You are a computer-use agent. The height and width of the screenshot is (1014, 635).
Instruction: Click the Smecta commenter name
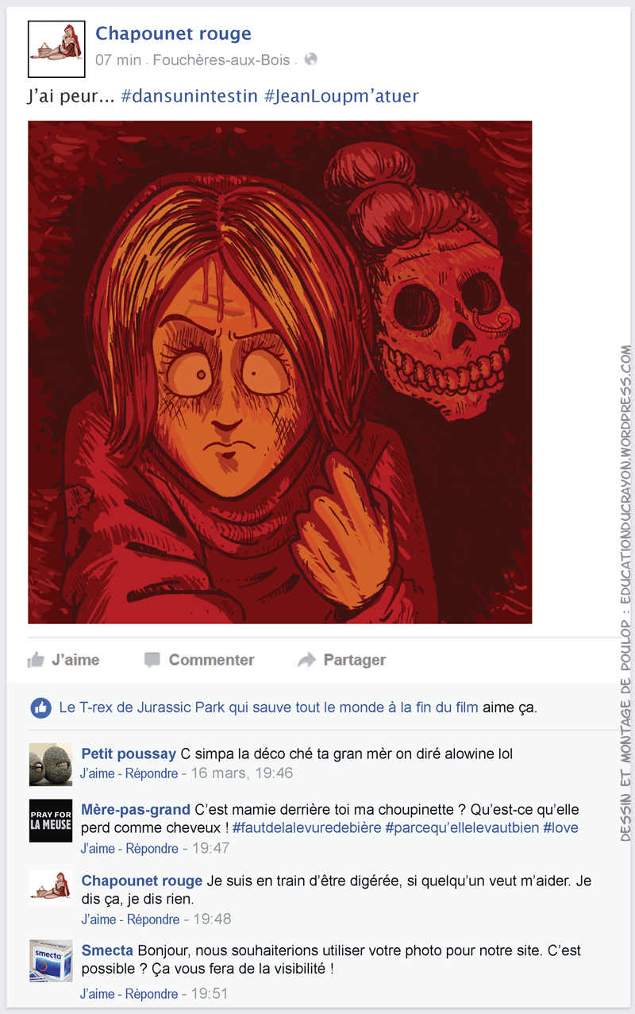[x=108, y=950]
